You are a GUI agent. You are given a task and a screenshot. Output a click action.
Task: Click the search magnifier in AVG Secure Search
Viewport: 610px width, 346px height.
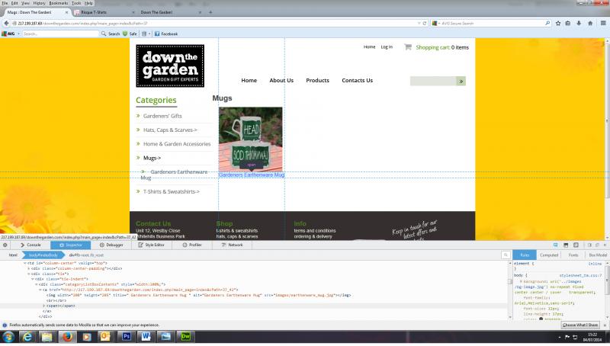click(547, 24)
